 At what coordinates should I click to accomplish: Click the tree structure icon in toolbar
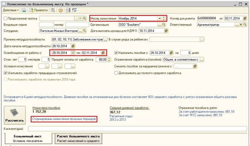pyautogui.click(x=74, y=10)
